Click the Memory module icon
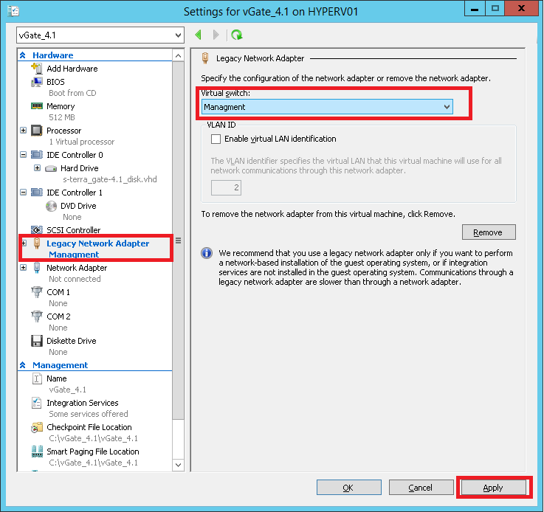The width and height of the screenshot is (544, 512). tap(37, 106)
